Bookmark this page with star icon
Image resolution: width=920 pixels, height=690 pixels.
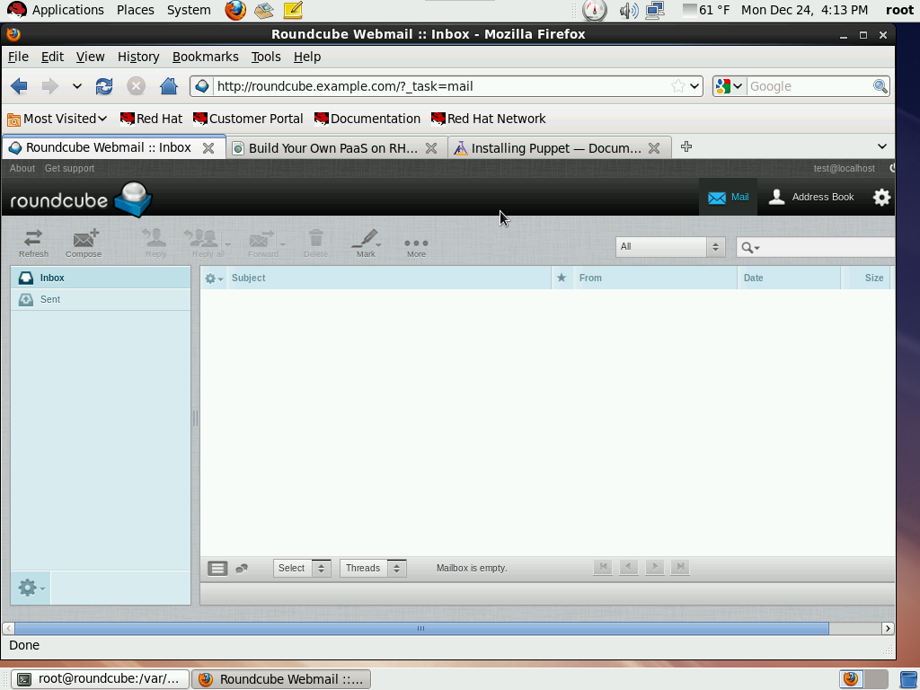coord(677,86)
